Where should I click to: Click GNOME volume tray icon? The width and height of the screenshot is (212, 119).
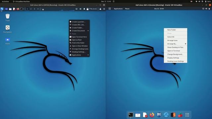coord(206,9)
